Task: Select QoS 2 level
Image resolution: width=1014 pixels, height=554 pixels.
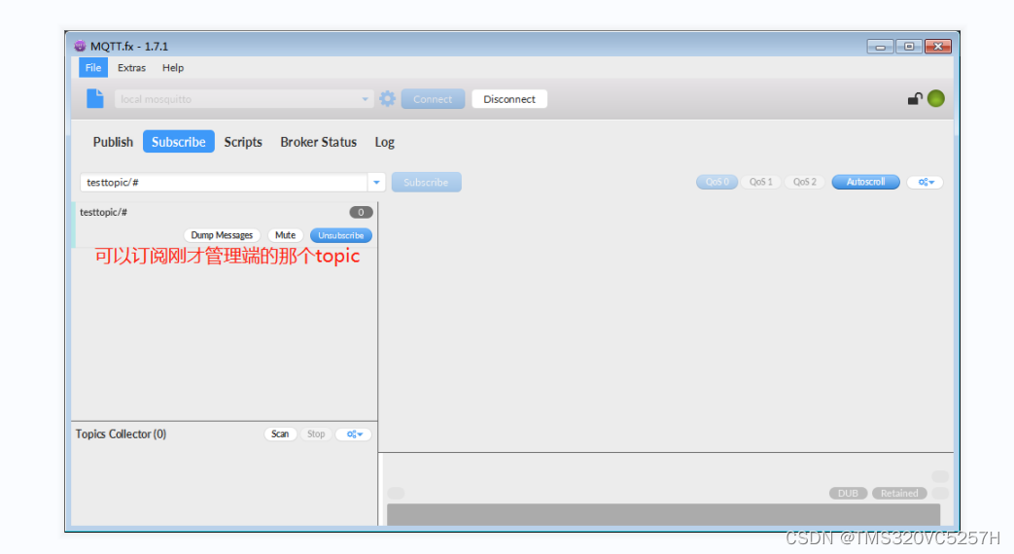Action: (804, 182)
